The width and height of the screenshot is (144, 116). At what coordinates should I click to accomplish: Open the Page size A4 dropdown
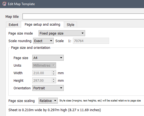click(48, 58)
